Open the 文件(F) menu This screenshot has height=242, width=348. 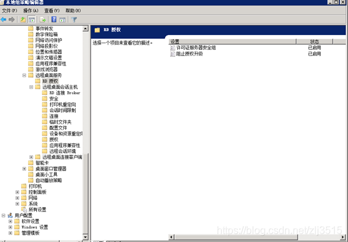(10, 10)
